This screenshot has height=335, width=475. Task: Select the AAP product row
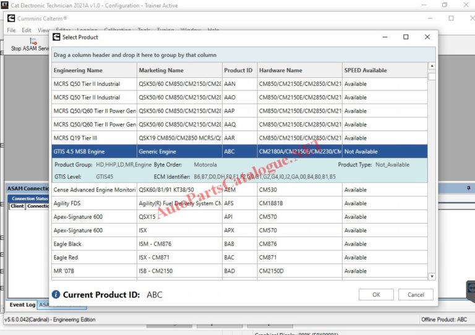[239, 111]
